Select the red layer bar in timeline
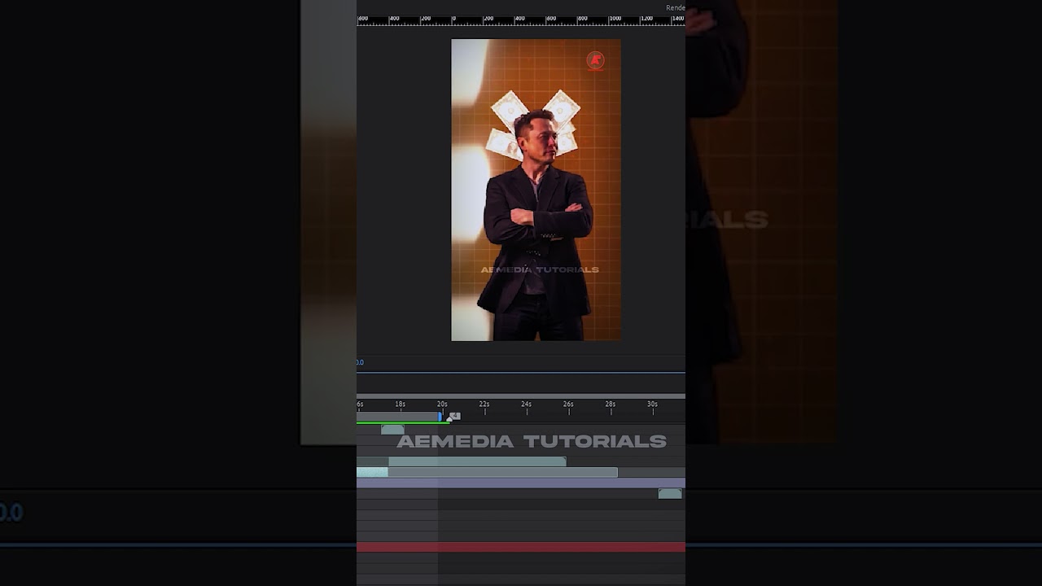Image resolution: width=1042 pixels, height=586 pixels. [x=521, y=548]
